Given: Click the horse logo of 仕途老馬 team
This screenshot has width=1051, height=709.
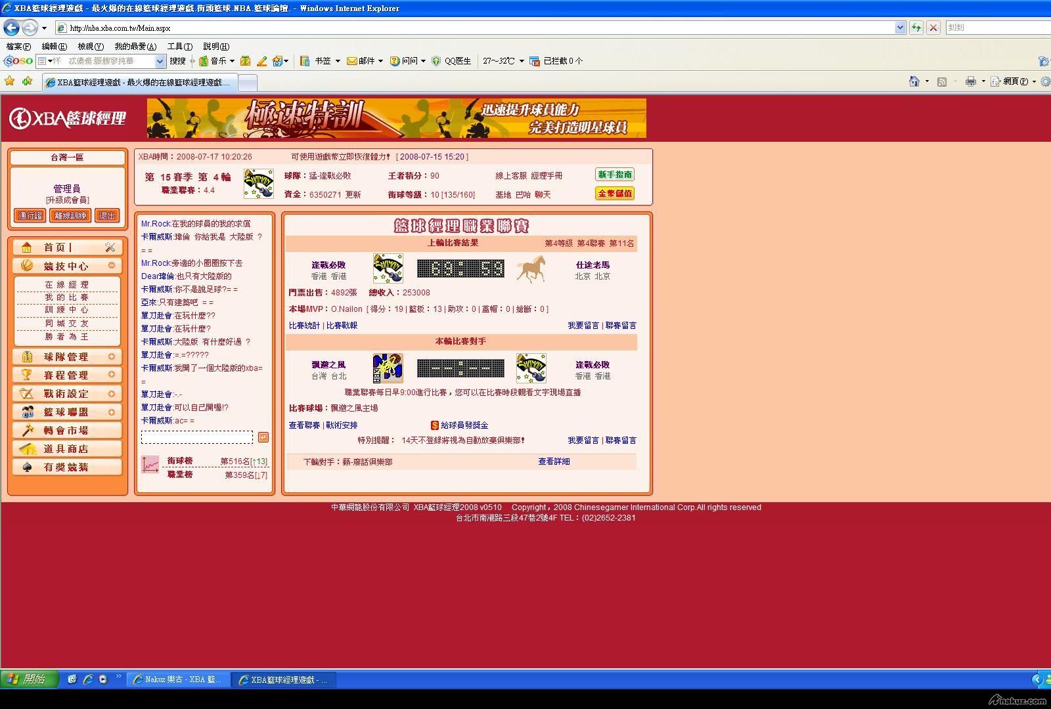Looking at the screenshot, I should (531, 269).
